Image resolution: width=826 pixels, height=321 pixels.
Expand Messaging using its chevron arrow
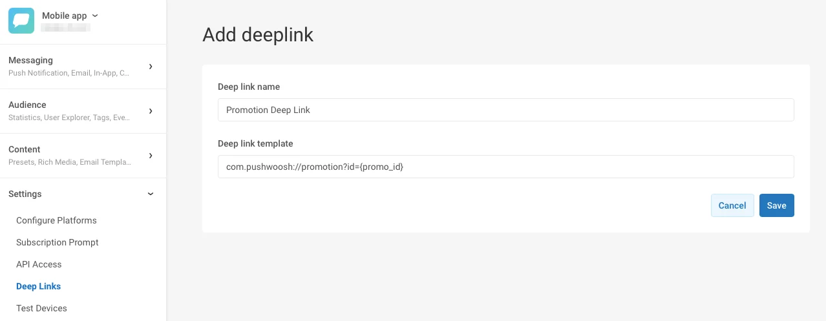point(151,67)
